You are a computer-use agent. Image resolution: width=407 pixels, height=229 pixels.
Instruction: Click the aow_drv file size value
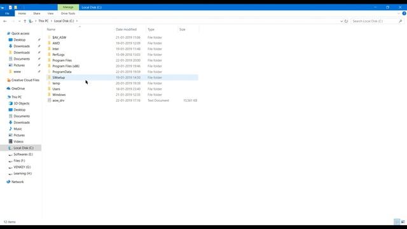[x=190, y=101]
